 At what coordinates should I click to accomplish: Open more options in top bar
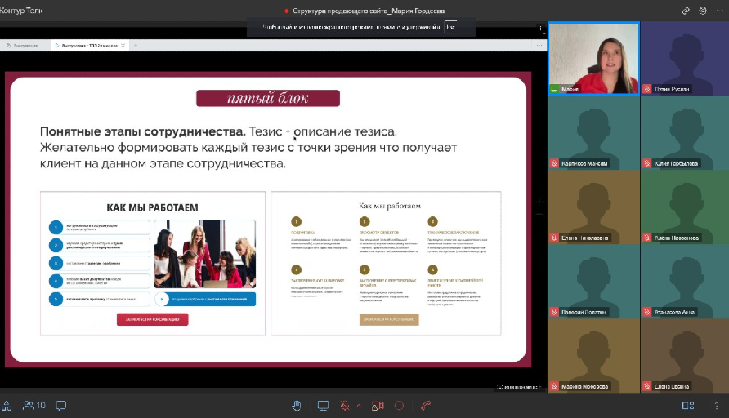coord(719,11)
